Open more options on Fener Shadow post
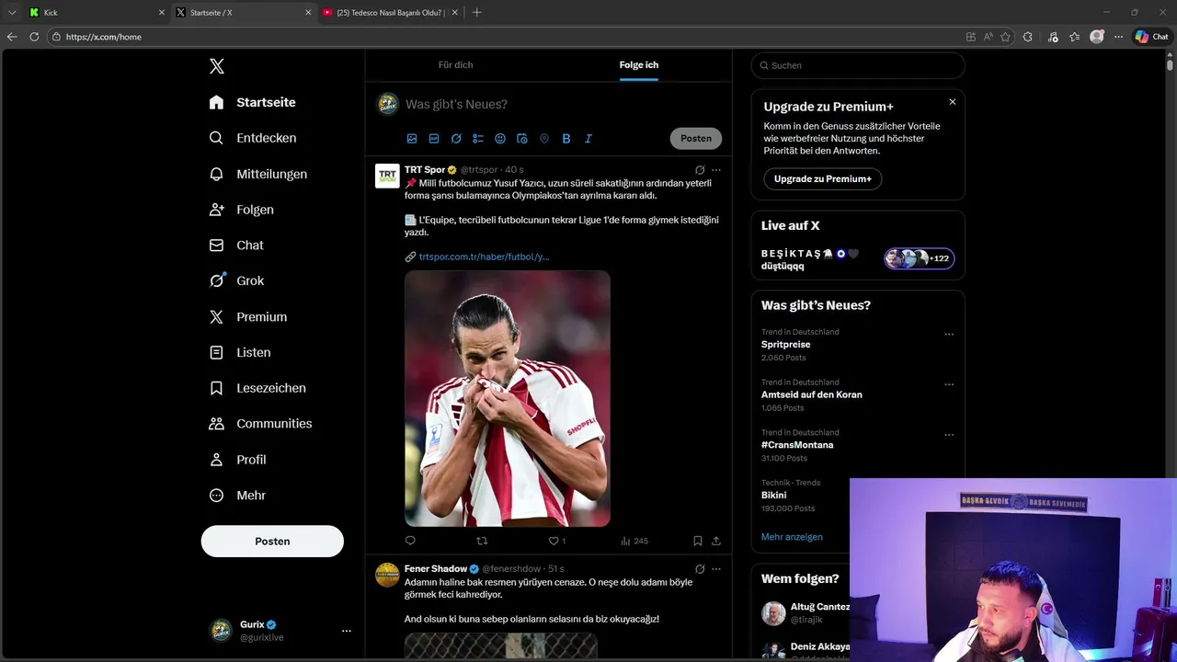Screen dimensions: 1177x662 click(716, 569)
